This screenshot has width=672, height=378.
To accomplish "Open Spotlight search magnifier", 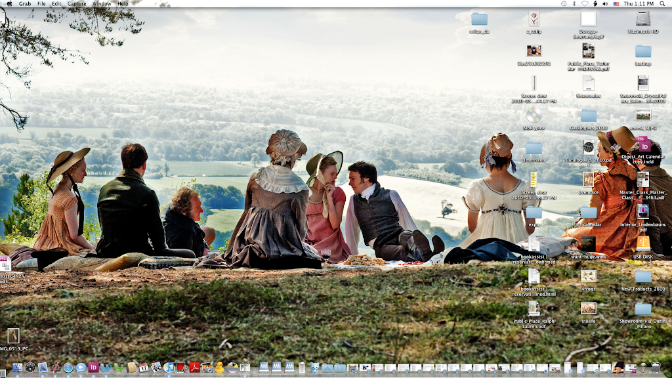I will [x=662, y=3].
